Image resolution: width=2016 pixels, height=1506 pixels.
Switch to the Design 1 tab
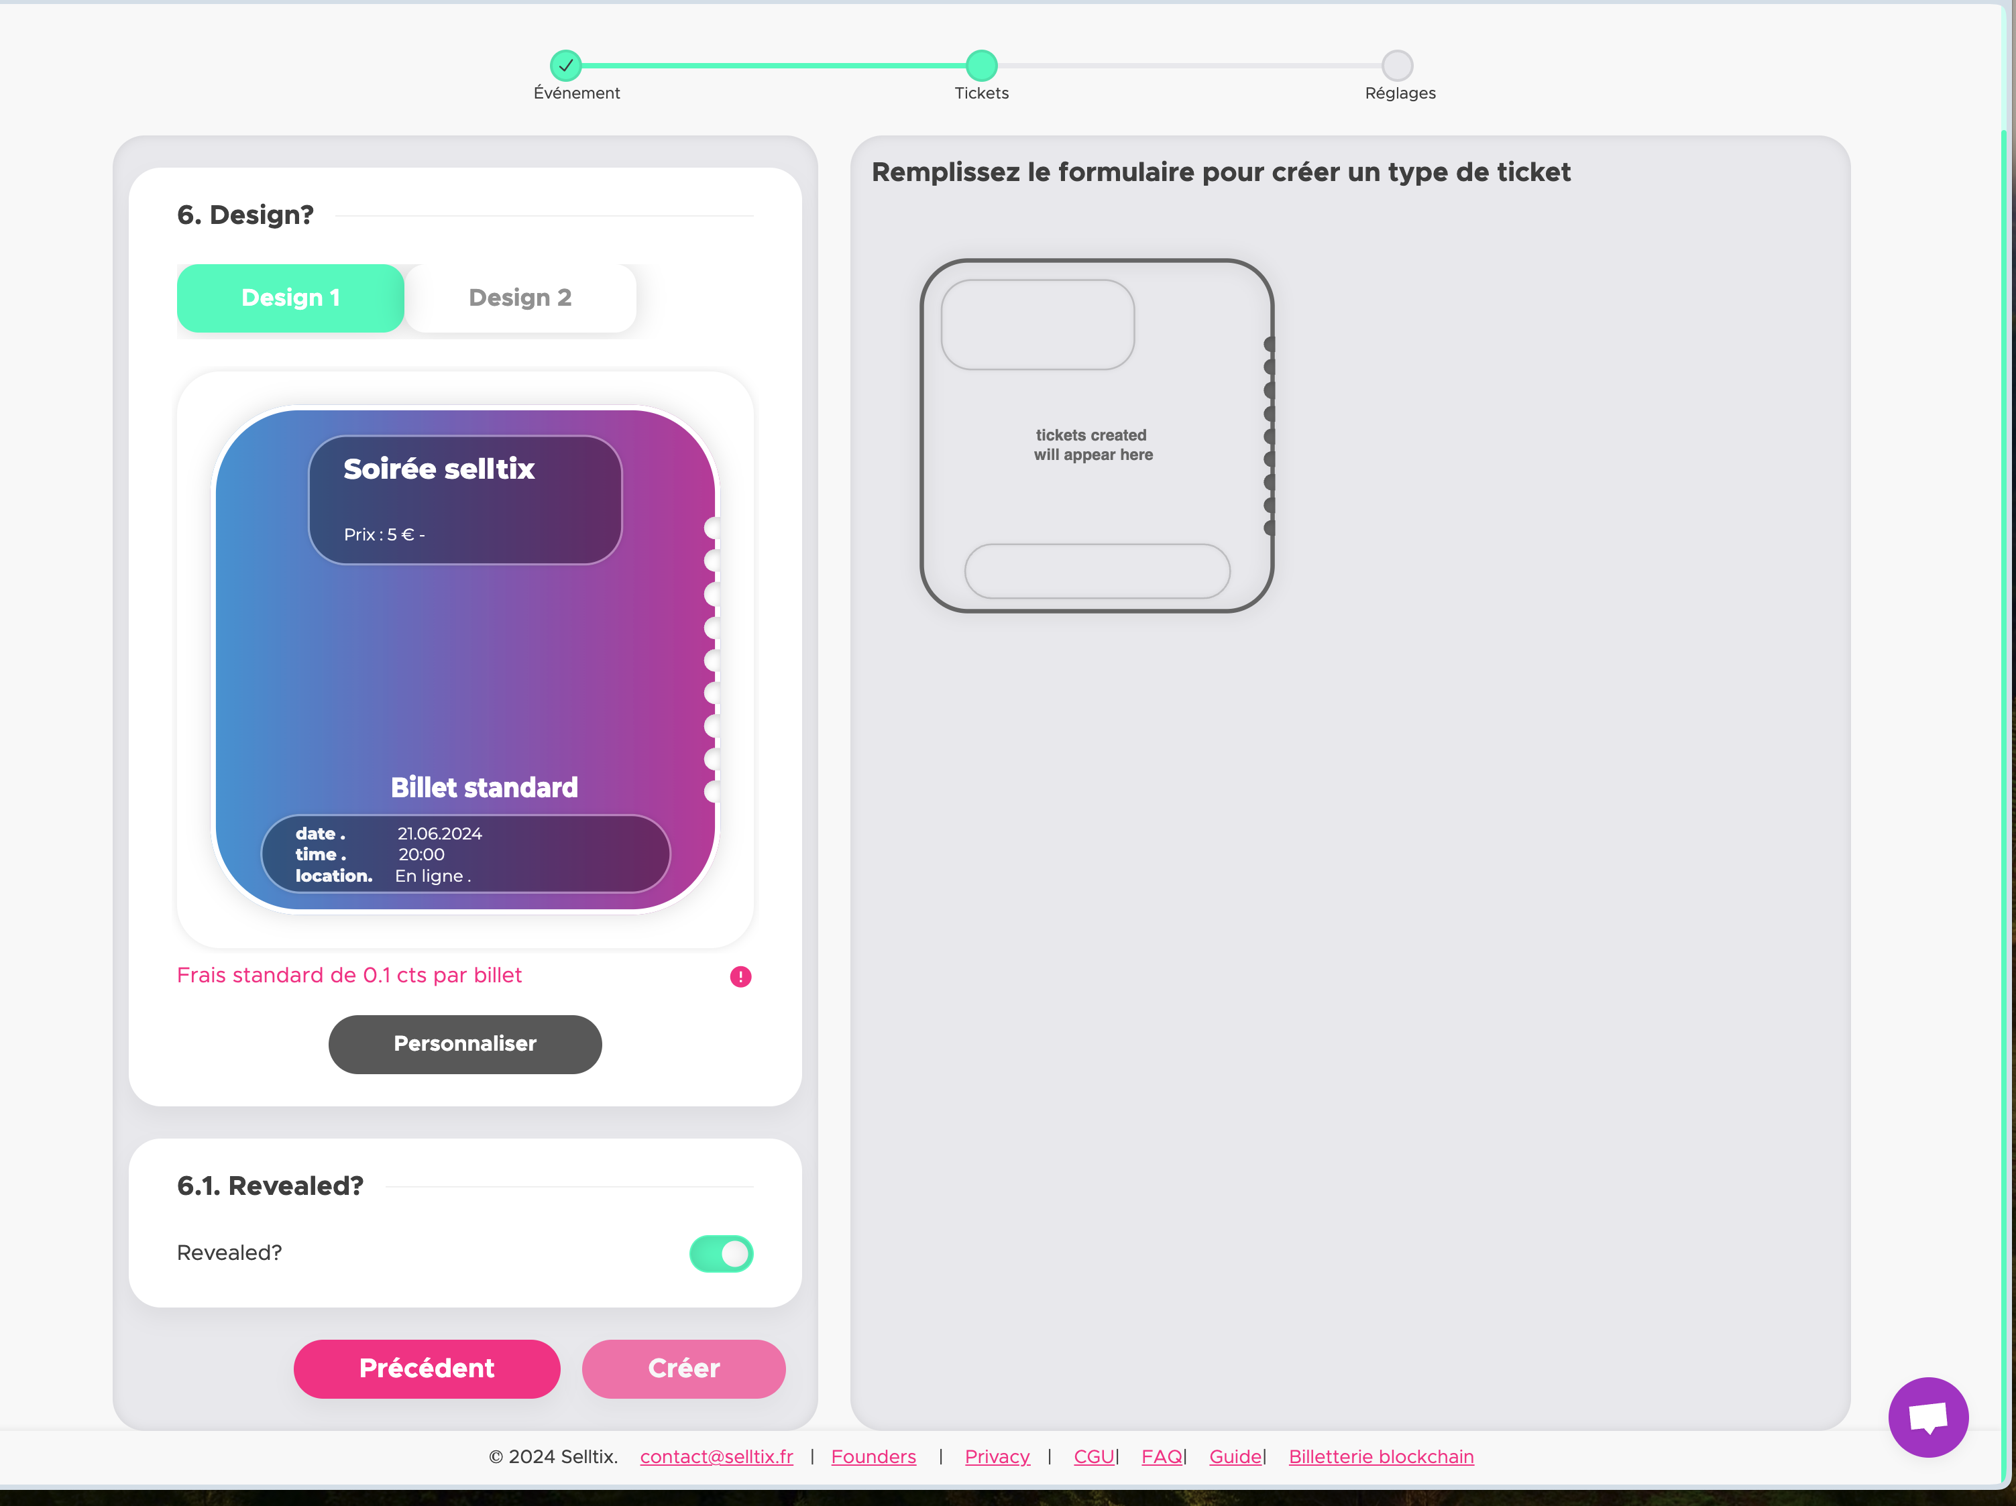(290, 298)
